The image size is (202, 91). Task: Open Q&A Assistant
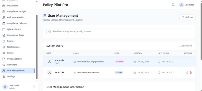pyautogui.click(x=18, y=29)
